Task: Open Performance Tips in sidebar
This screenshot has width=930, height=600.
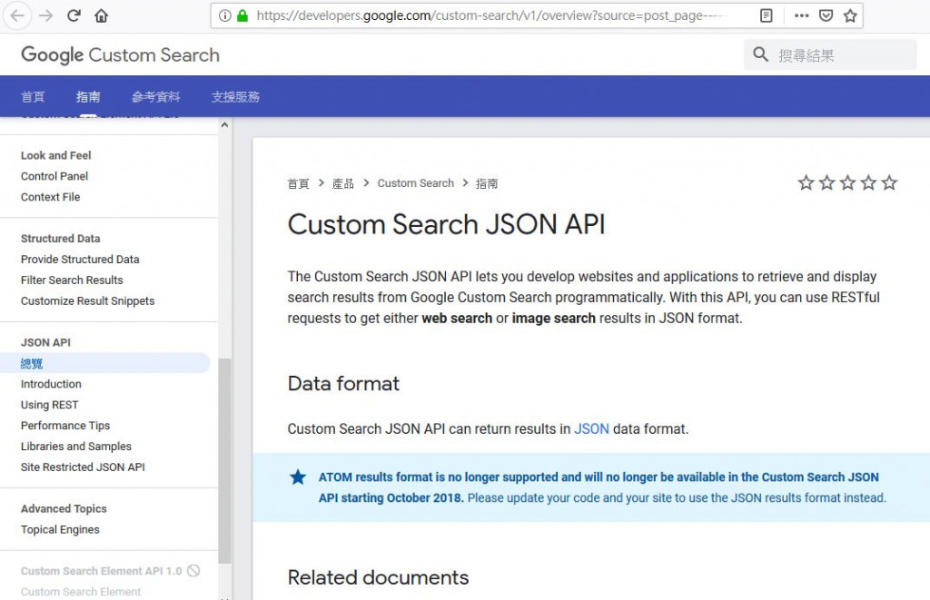Action: pyautogui.click(x=65, y=425)
